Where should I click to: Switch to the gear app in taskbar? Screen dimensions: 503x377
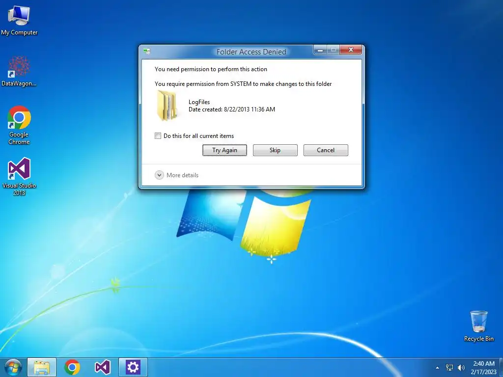133,367
